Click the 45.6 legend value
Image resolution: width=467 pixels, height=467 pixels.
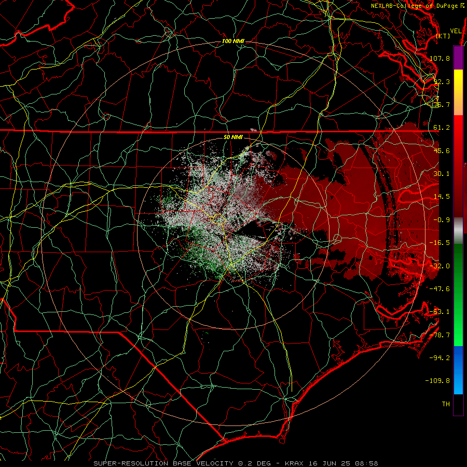pyautogui.click(x=442, y=150)
